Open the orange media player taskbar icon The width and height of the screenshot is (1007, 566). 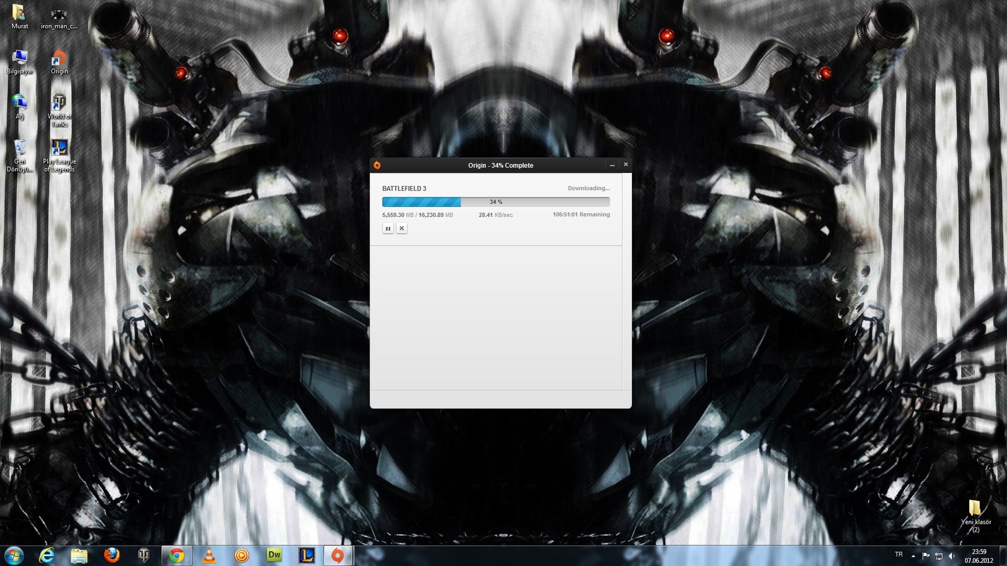tap(242, 555)
